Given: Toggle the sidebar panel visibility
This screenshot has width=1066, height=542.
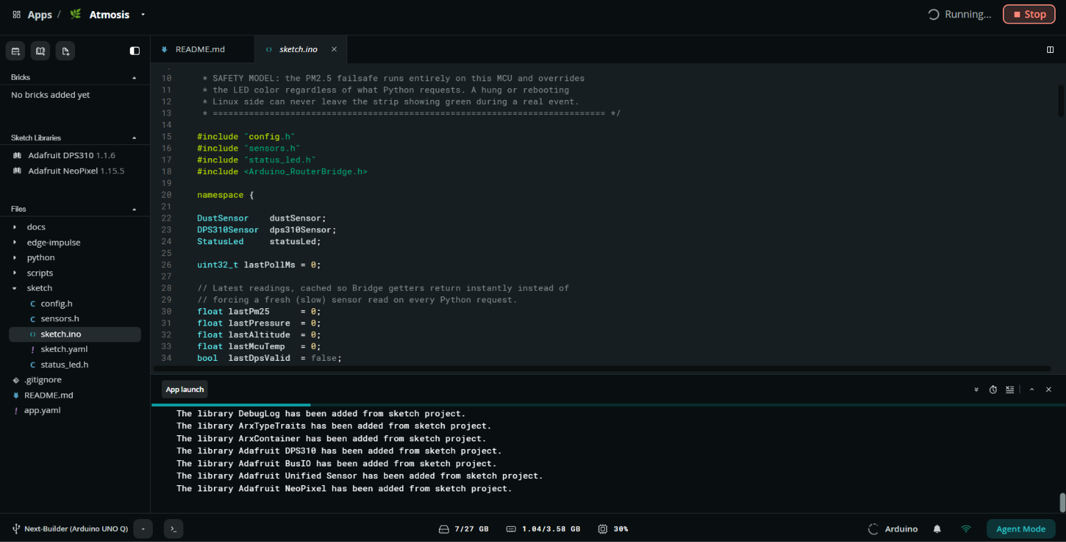Looking at the screenshot, I should [x=135, y=51].
